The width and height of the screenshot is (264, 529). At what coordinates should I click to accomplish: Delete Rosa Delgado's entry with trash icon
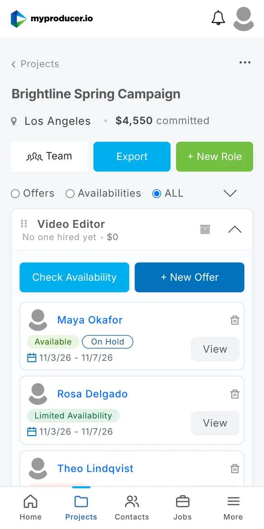pyautogui.click(x=235, y=394)
